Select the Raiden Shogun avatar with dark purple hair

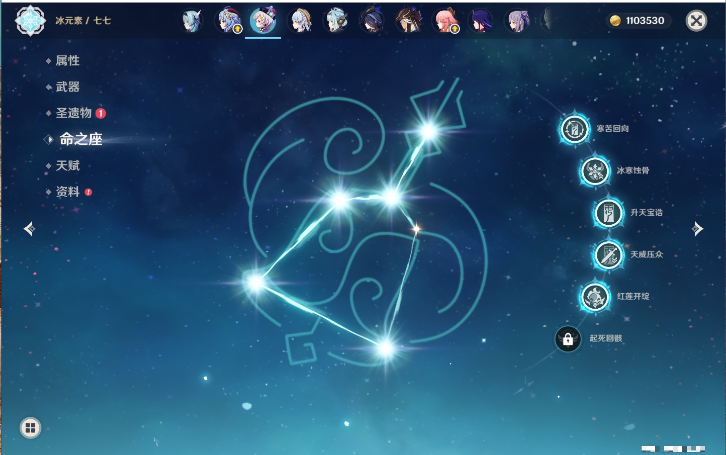pos(481,21)
